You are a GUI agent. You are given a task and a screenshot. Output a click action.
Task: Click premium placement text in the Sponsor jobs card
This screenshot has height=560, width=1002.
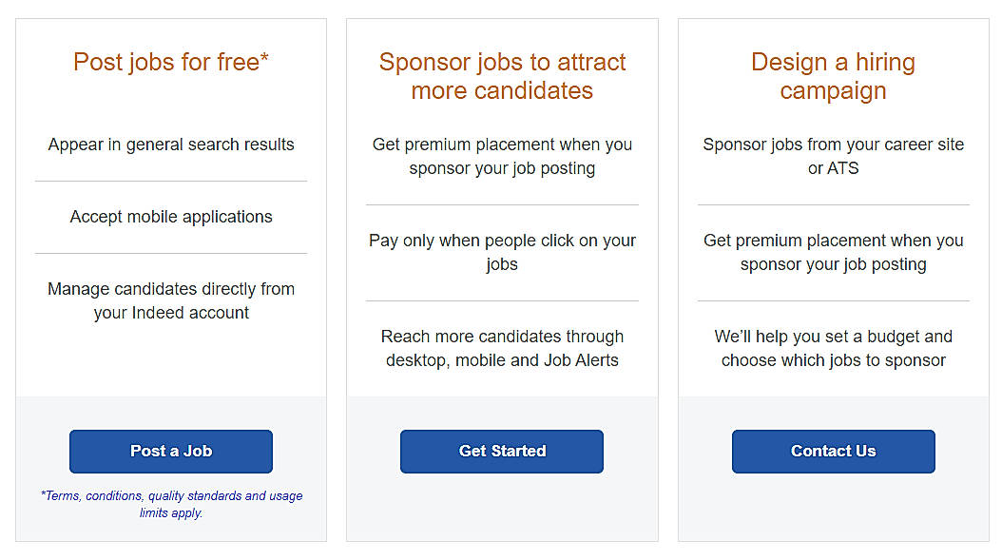[x=502, y=156]
